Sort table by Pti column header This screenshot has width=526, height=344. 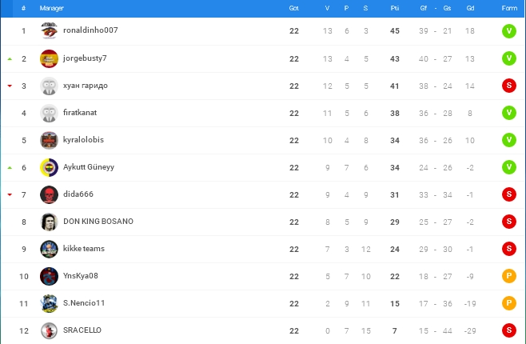(395, 8)
